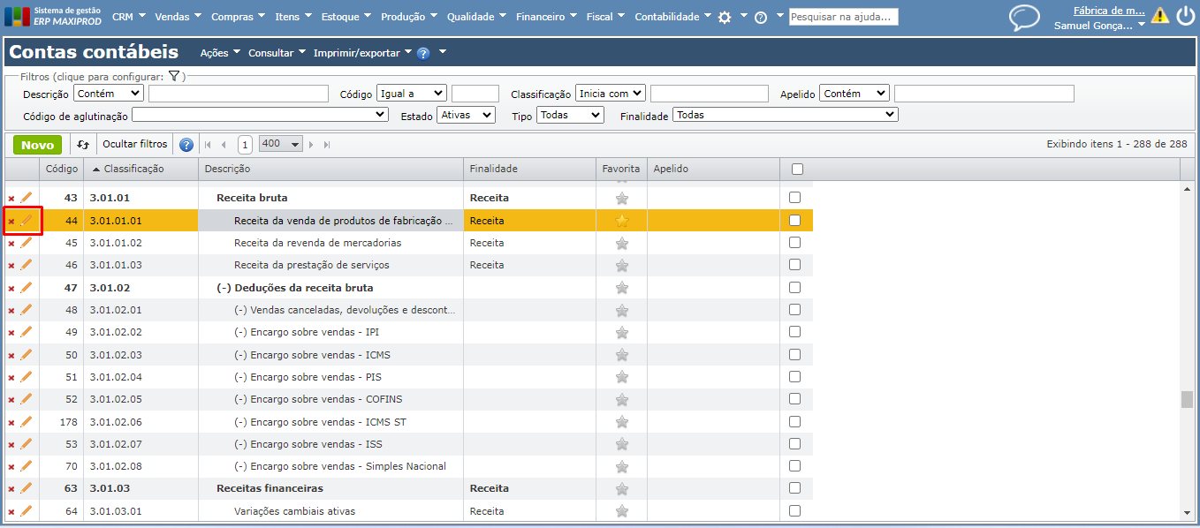Open the chat speech bubble icon
Image resolution: width=1200 pixels, height=528 pixels.
pyautogui.click(x=1024, y=18)
